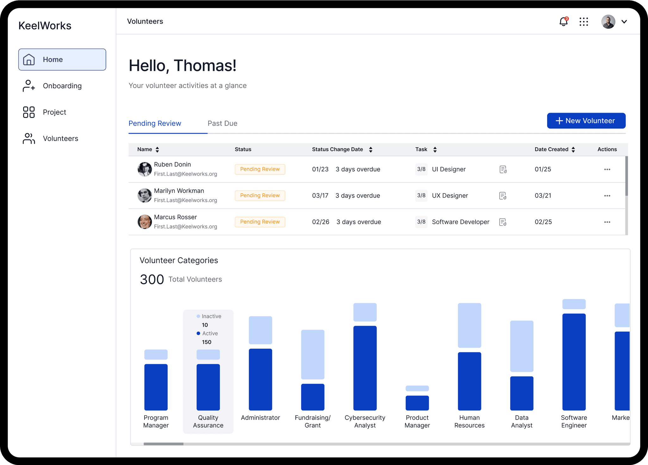Open Onboarding from the sidebar
The height and width of the screenshot is (465, 648).
62,86
